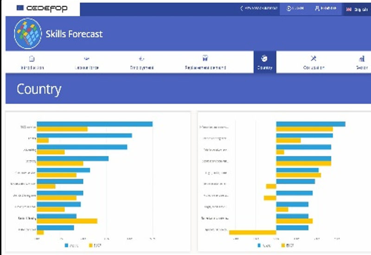This screenshot has width=371, height=255.
Task: Toggle yellow series in left chart legend
Action: pos(90,246)
